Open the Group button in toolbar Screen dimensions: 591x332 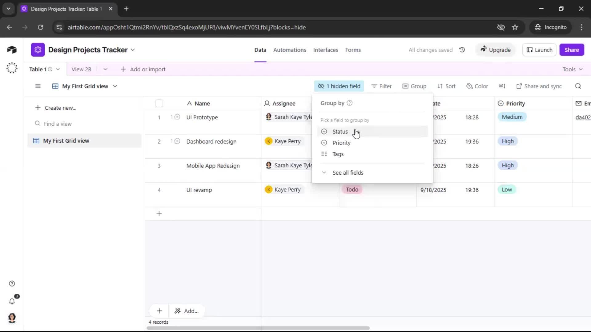pos(414,86)
